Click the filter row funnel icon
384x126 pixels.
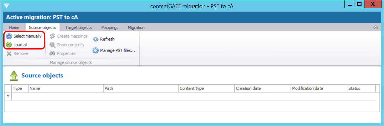[x=8, y=96]
